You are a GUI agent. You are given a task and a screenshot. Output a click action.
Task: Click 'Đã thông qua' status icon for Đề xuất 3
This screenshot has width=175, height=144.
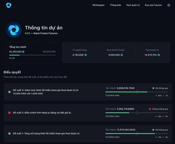click(153, 88)
